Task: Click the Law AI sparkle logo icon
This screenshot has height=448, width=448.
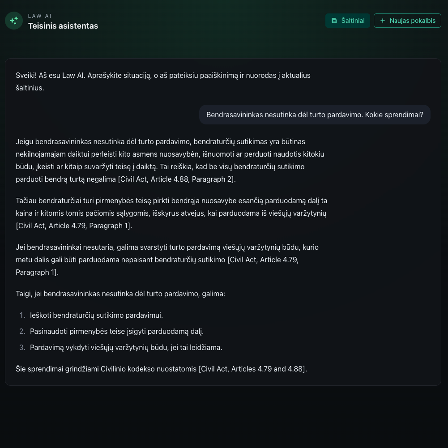Action: 13,21
